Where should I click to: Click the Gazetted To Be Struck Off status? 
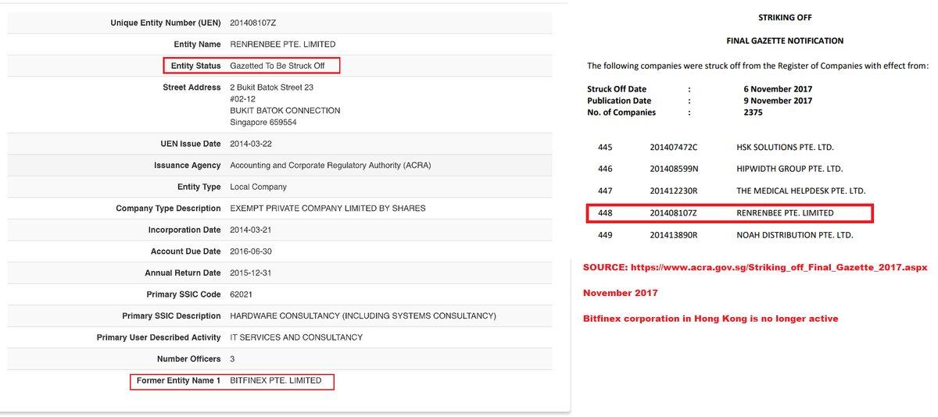277,66
